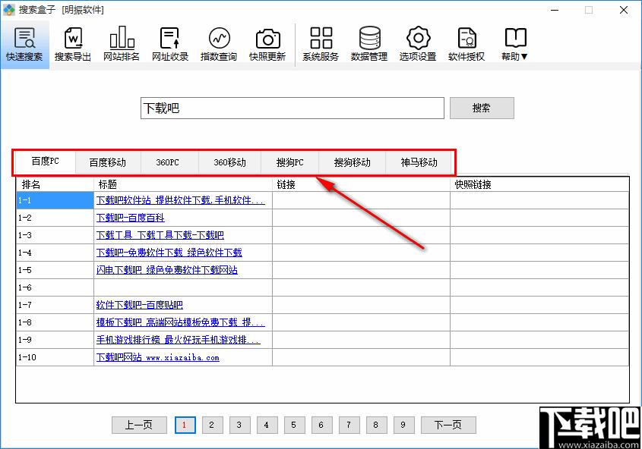Jump to results page 6
Screen dimensions: 642x449
click(x=322, y=425)
